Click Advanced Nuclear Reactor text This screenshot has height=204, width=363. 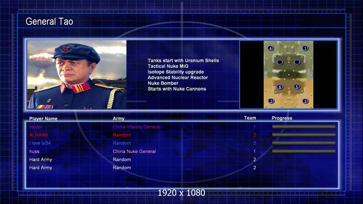click(x=178, y=78)
